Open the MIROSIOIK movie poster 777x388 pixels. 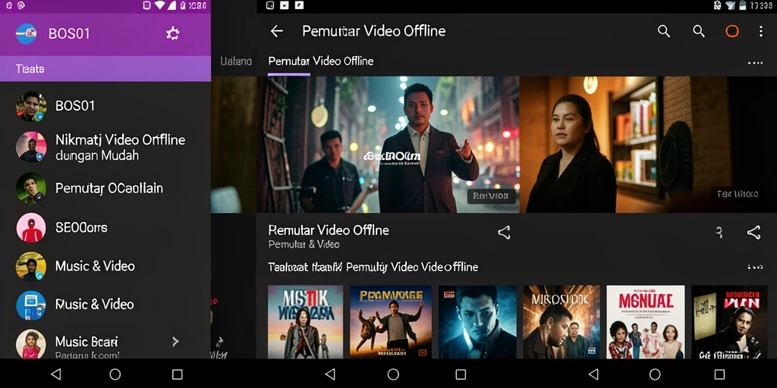tap(562, 321)
